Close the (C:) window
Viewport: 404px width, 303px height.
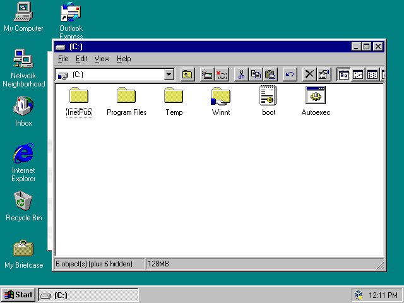[378, 47]
